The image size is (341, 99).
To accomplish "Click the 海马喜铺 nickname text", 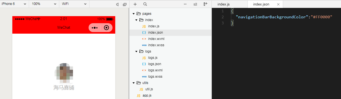I will coord(64,88).
